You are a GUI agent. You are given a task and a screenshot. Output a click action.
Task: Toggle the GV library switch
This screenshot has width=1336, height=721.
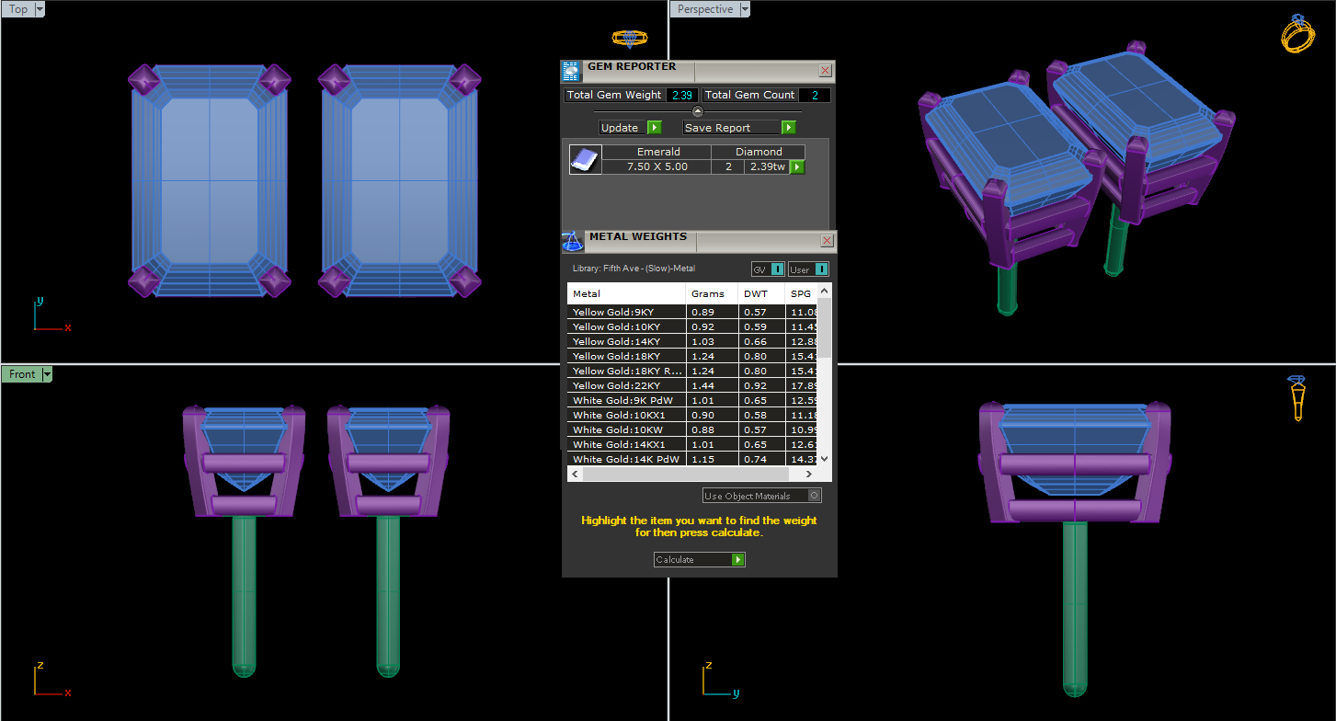777,269
